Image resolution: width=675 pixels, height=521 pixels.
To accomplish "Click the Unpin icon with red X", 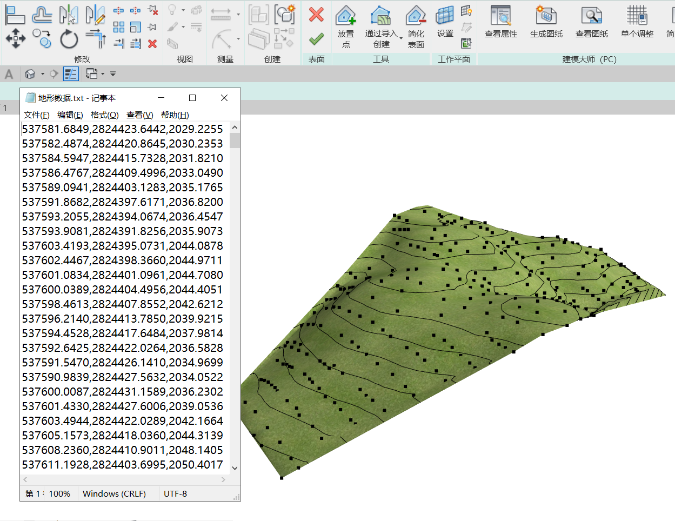I will [x=153, y=10].
